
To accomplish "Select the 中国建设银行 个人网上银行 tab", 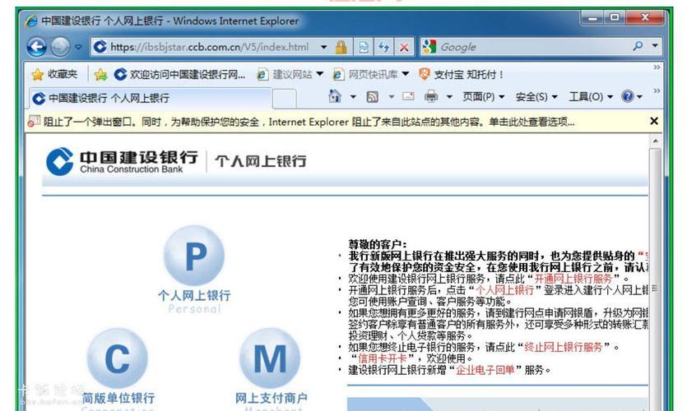I will point(109,99).
